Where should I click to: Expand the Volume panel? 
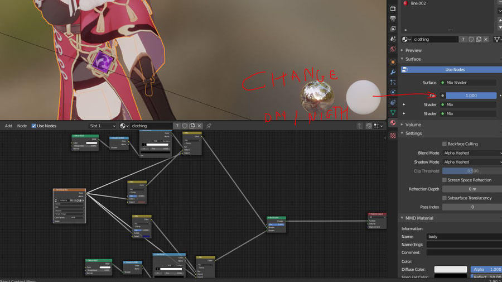(x=413, y=125)
